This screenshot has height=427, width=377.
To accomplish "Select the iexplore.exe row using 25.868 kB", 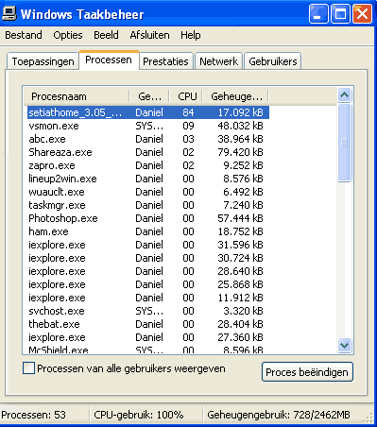I will [x=148, y=284].
